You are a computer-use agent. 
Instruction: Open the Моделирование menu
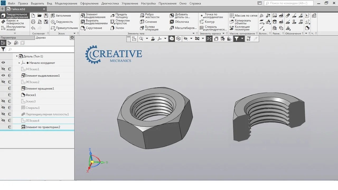point(66,3)
